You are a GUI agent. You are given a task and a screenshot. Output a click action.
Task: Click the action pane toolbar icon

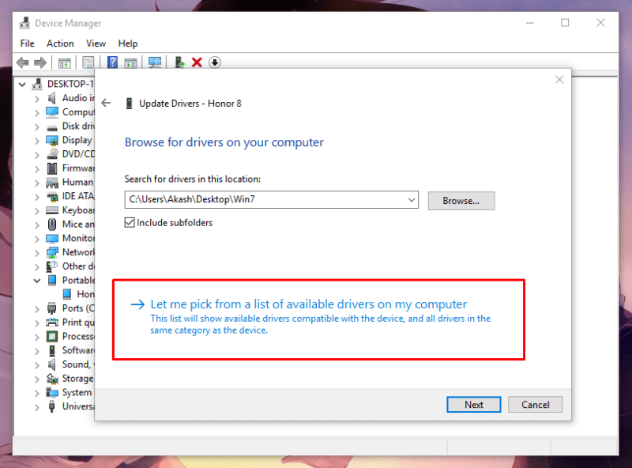pyautogui.click(x=130, y=63)
